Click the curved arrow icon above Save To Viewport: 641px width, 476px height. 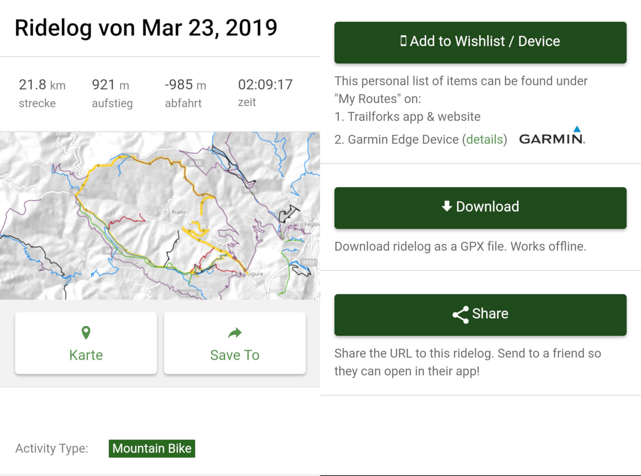point(235,333)
